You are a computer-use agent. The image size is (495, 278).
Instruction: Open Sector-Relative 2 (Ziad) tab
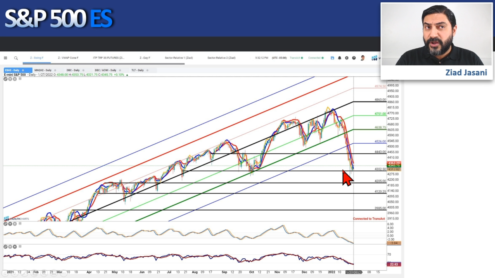coord(221,58)
